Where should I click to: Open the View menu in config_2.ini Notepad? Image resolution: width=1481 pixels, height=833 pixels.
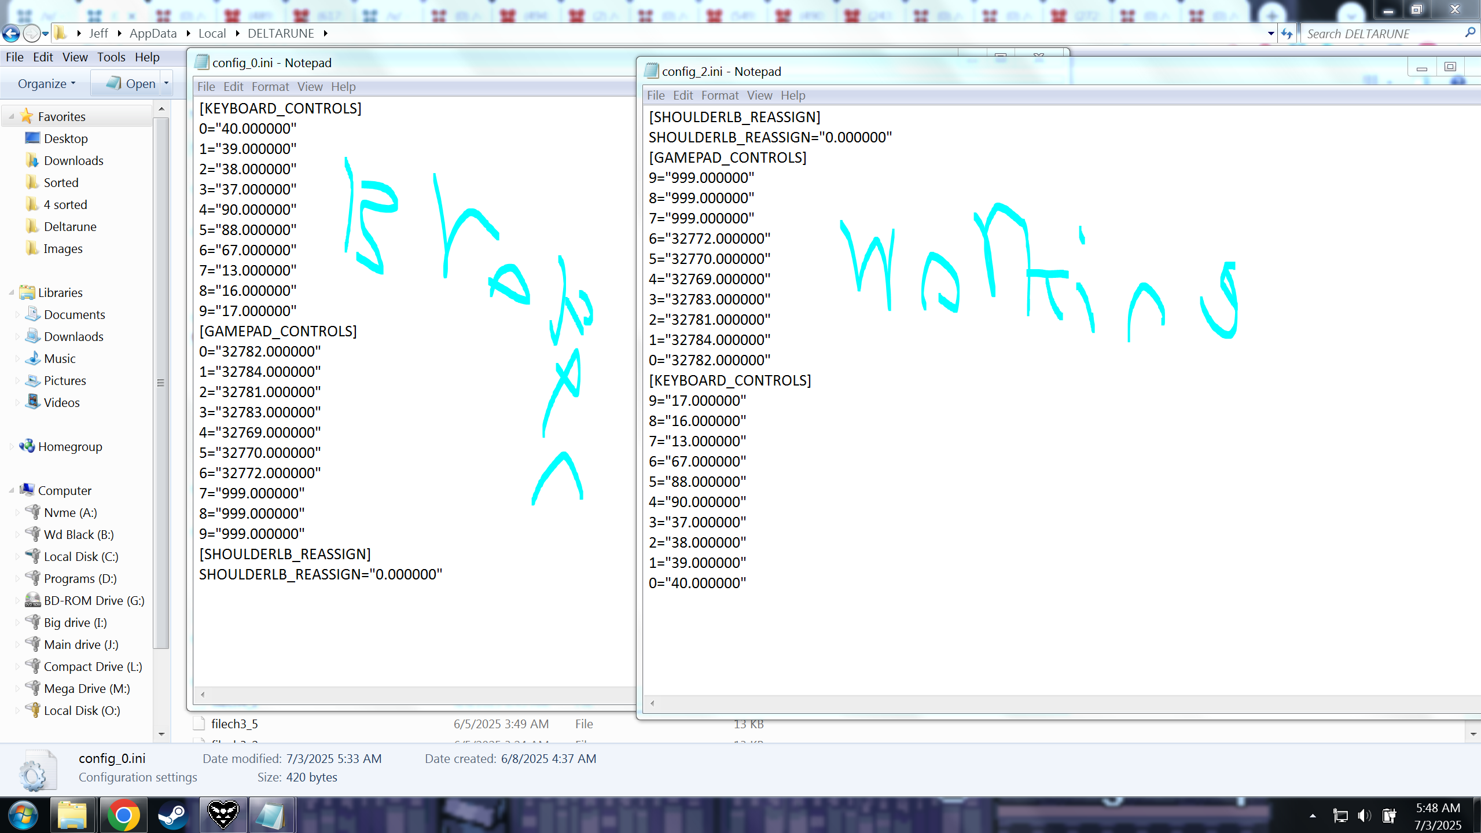pos(759,95)
